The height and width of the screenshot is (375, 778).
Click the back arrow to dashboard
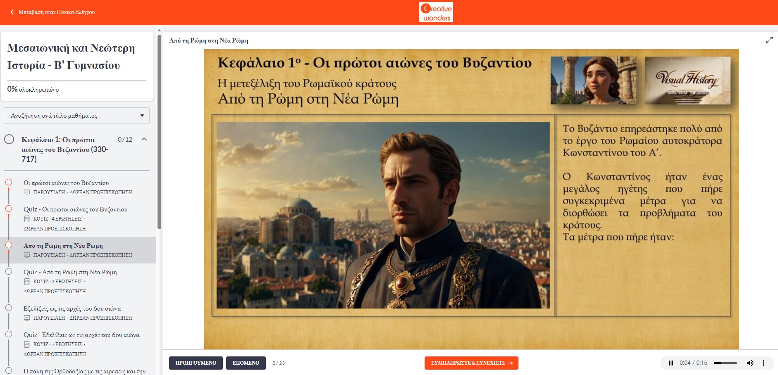(12, 12)
